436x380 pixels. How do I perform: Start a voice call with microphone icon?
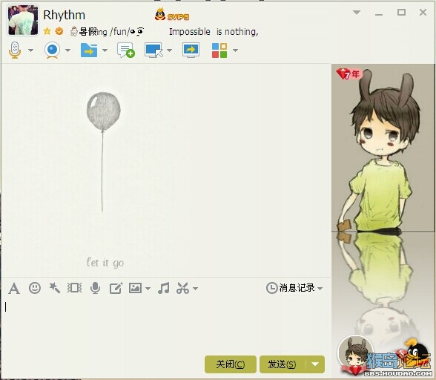pos(15,50)
